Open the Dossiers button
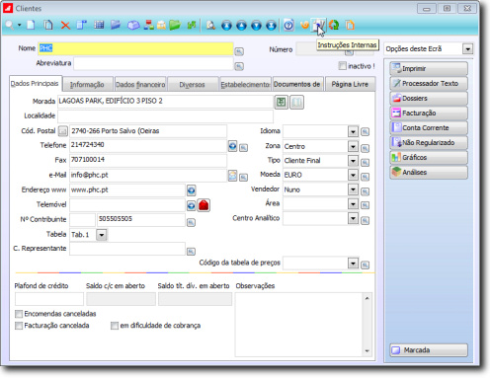490x378 pixels. pos(429,98)
